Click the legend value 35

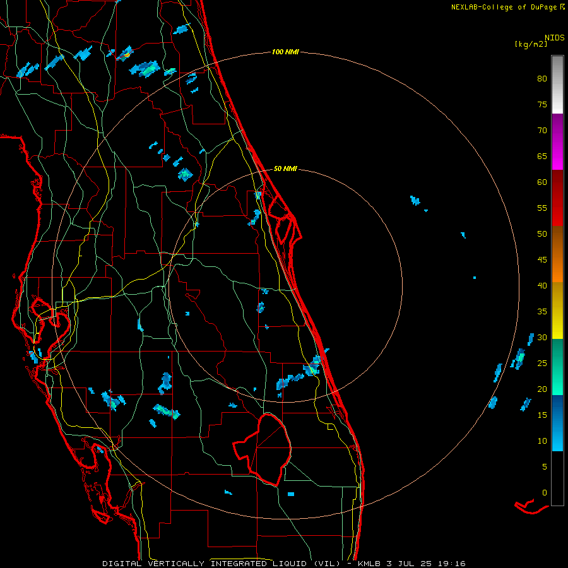pos(542,312)
